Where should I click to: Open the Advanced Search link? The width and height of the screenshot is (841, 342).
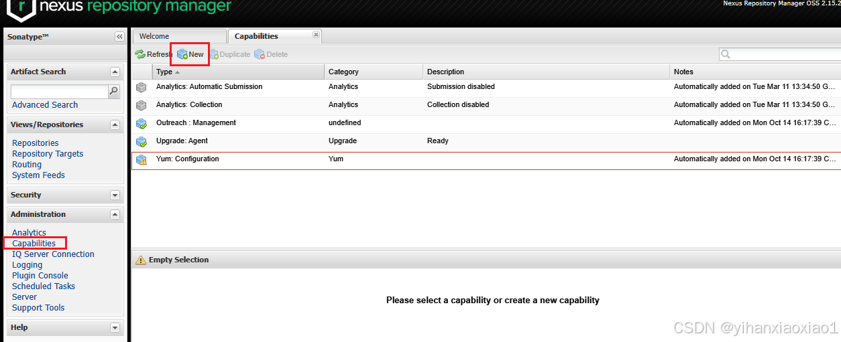click(x=45, y=105)
